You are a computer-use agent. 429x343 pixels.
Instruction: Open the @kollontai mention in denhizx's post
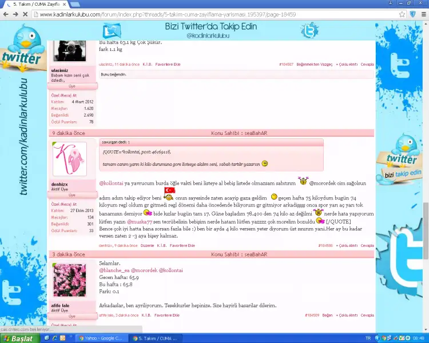click(111, 184)
